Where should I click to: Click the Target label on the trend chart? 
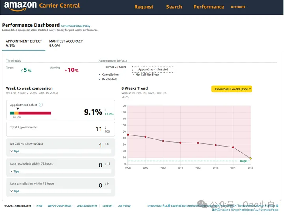[x=243, y=161]
